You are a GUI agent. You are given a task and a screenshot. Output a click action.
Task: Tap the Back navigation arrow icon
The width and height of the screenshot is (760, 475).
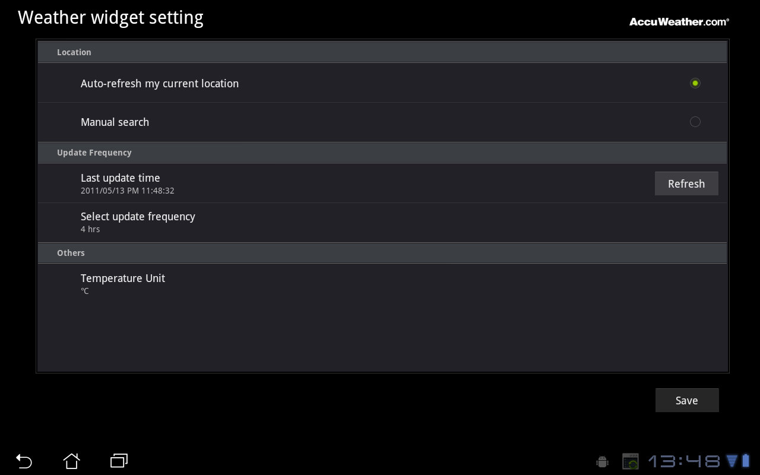24,461
